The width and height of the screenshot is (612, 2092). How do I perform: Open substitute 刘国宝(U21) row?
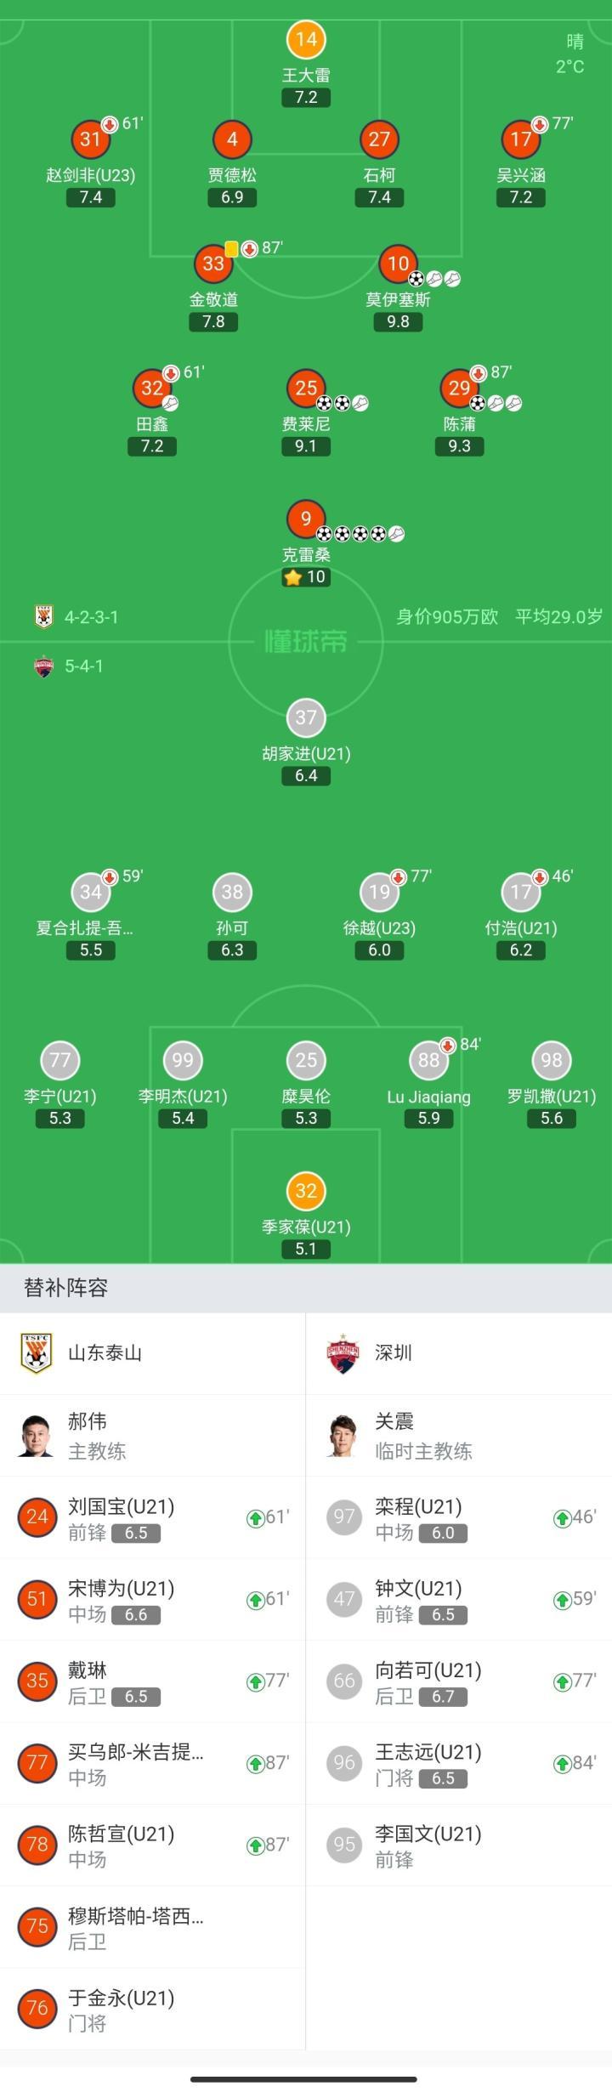point(153,1517)
